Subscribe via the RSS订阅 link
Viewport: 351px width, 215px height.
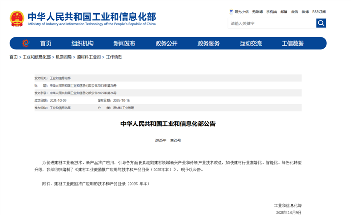[x=319, y=11]
